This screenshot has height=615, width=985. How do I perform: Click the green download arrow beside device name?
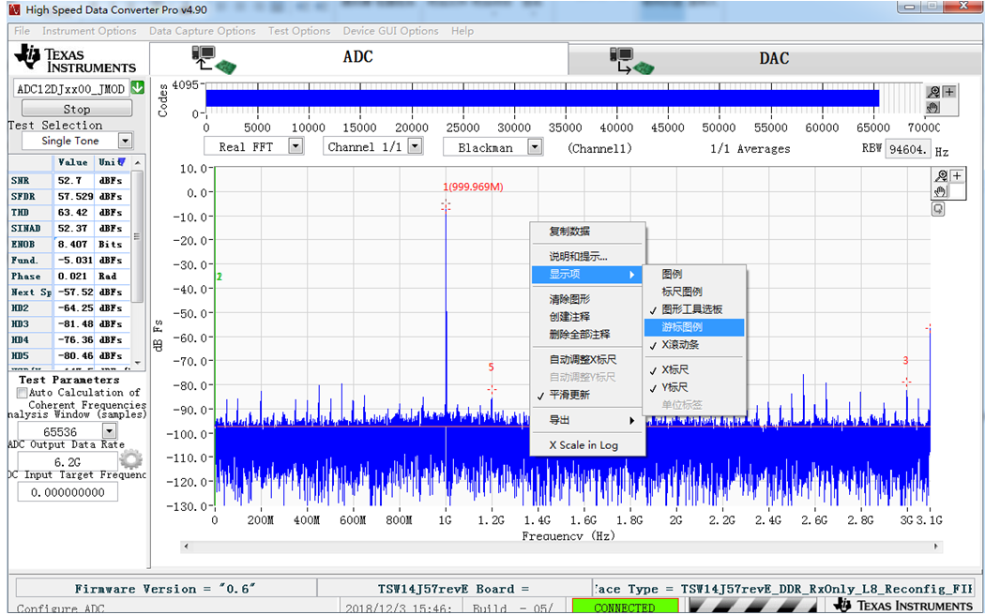click(x=138, y=88)
